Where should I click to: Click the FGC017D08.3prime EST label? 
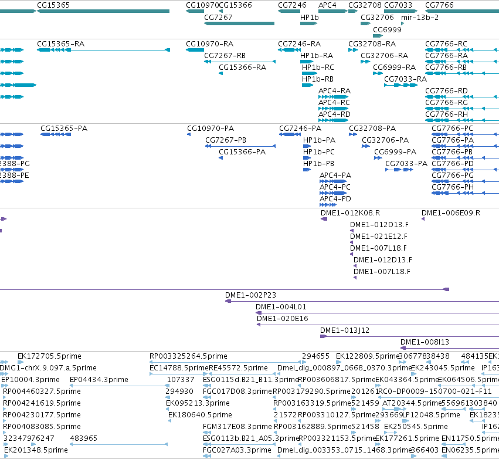click(237, 392)
